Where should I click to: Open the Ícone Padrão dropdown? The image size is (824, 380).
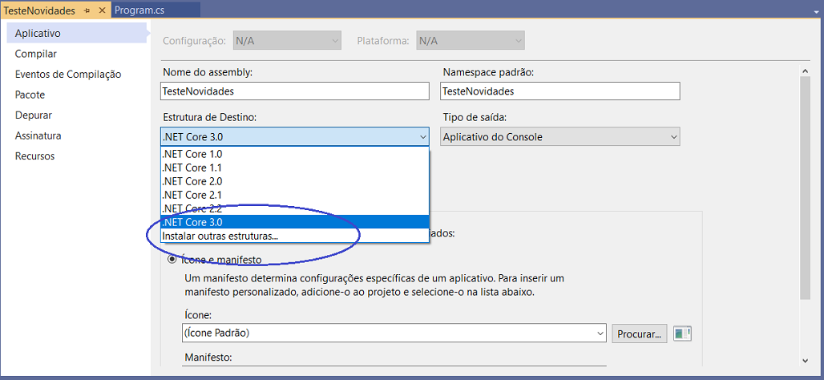394,334
